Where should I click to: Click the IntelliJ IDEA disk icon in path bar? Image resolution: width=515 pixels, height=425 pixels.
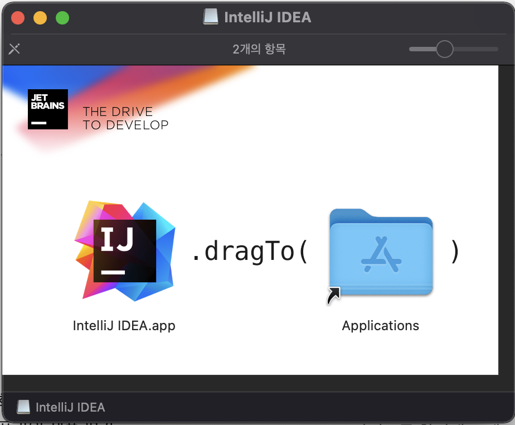pyautogui.click(x=23, y=407)
